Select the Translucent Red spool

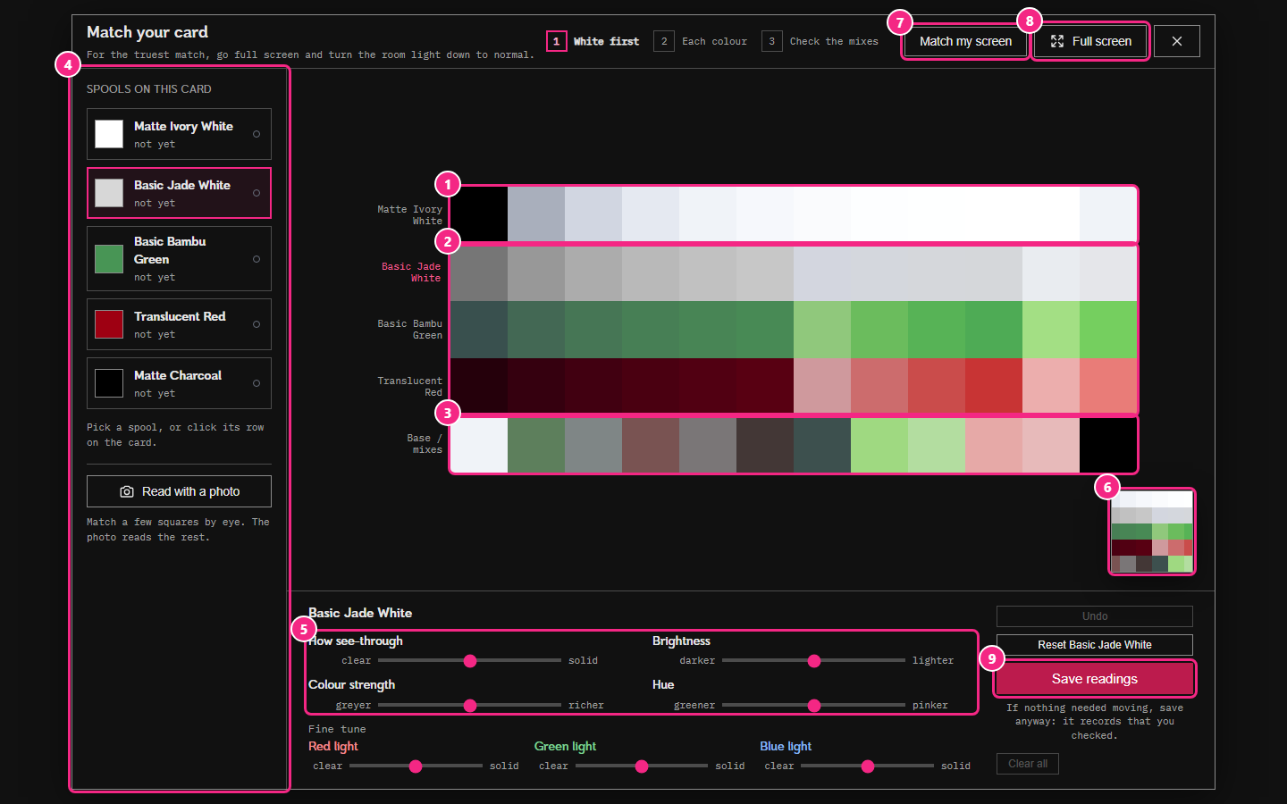pos(179,324)
